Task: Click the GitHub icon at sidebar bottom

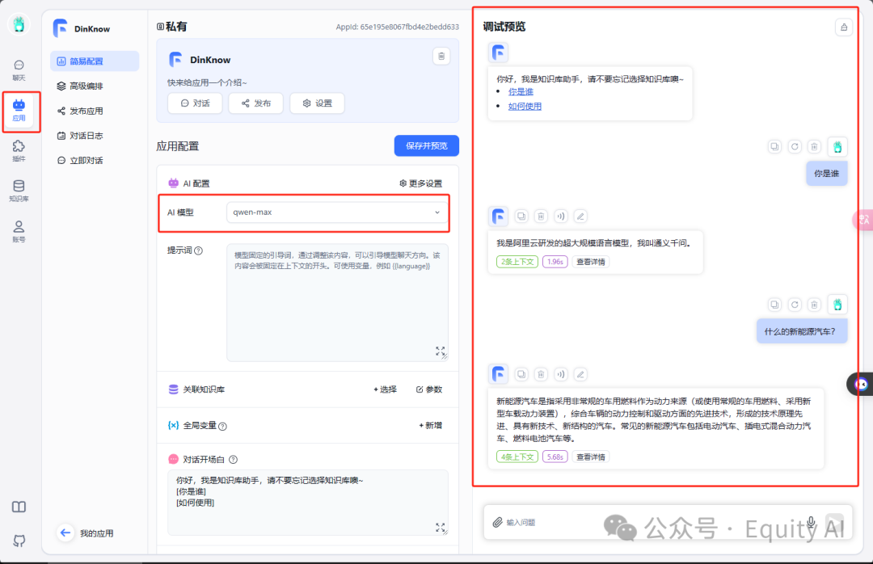Action: point(19,541)
